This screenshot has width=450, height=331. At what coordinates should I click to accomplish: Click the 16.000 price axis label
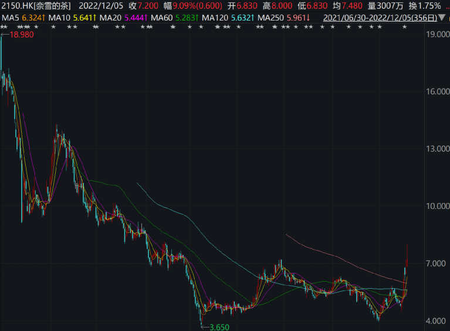438,92
